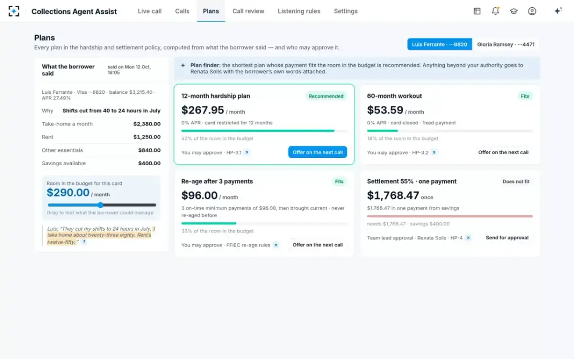The height and width of the screenshot is (359, 574).
Task: Offer the Re-age plan on next call
Action: [x=318, y=245]
